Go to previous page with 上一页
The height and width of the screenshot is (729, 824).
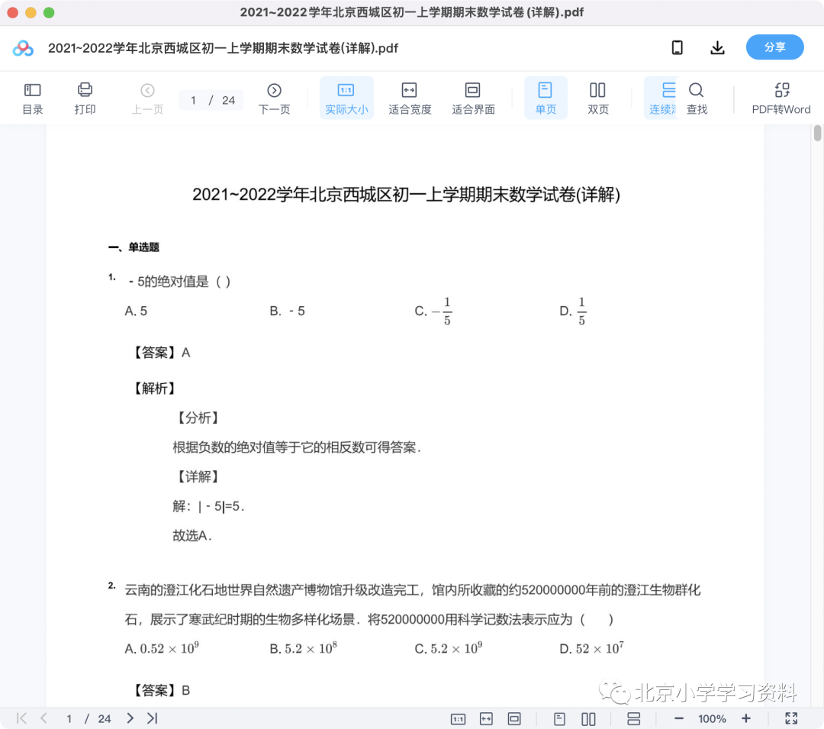pos(148,98)
